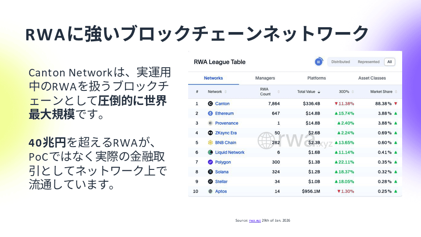Click the Solana logo icon
Viewport: 421px width, 237px height.
210,172
